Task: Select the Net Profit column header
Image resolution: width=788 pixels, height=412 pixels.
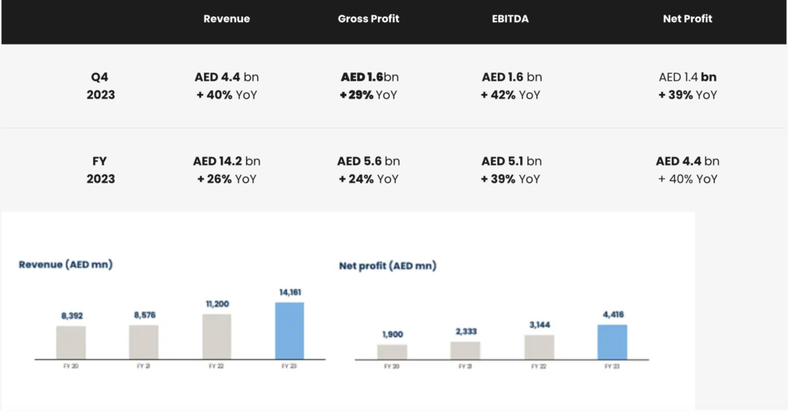Action: pyautogui.click(x=687, y=18)
